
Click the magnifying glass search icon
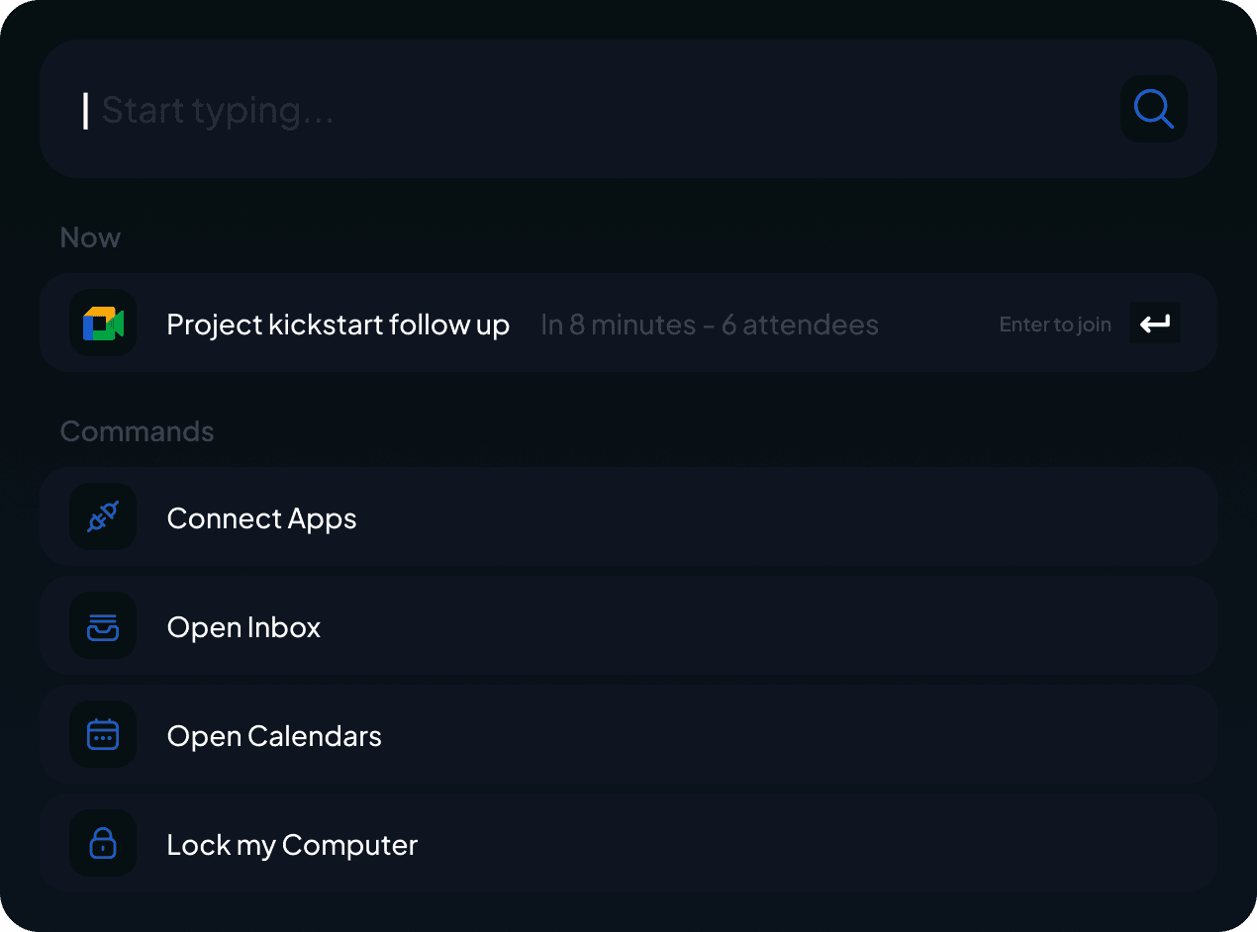(x=1153, y=109)
